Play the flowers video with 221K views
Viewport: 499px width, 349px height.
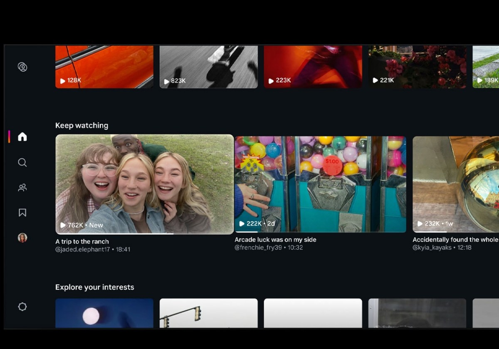point(417,67)
